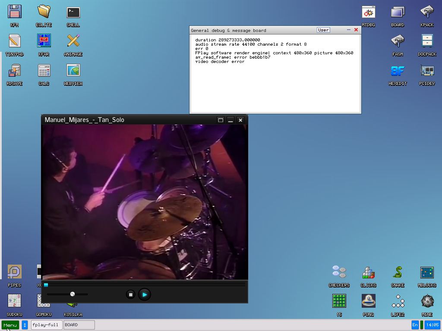Screen dimensions: 442x331
Task: Open the Menu button on the taskbar
Action: 10,325
